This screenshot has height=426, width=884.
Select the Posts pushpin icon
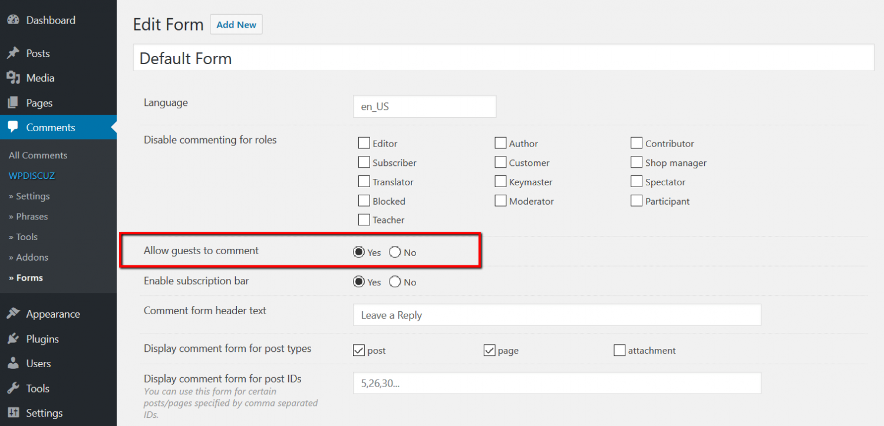pos(13,53)
